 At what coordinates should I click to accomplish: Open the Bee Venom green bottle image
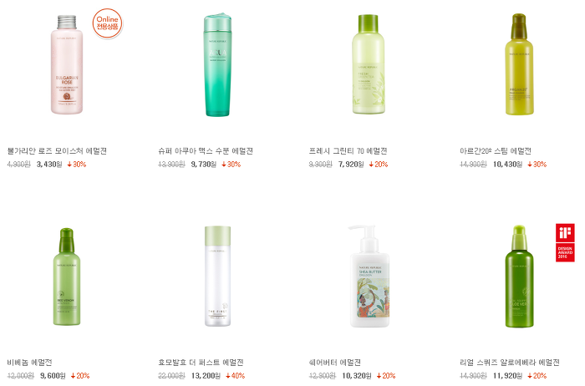pos(67,277)
